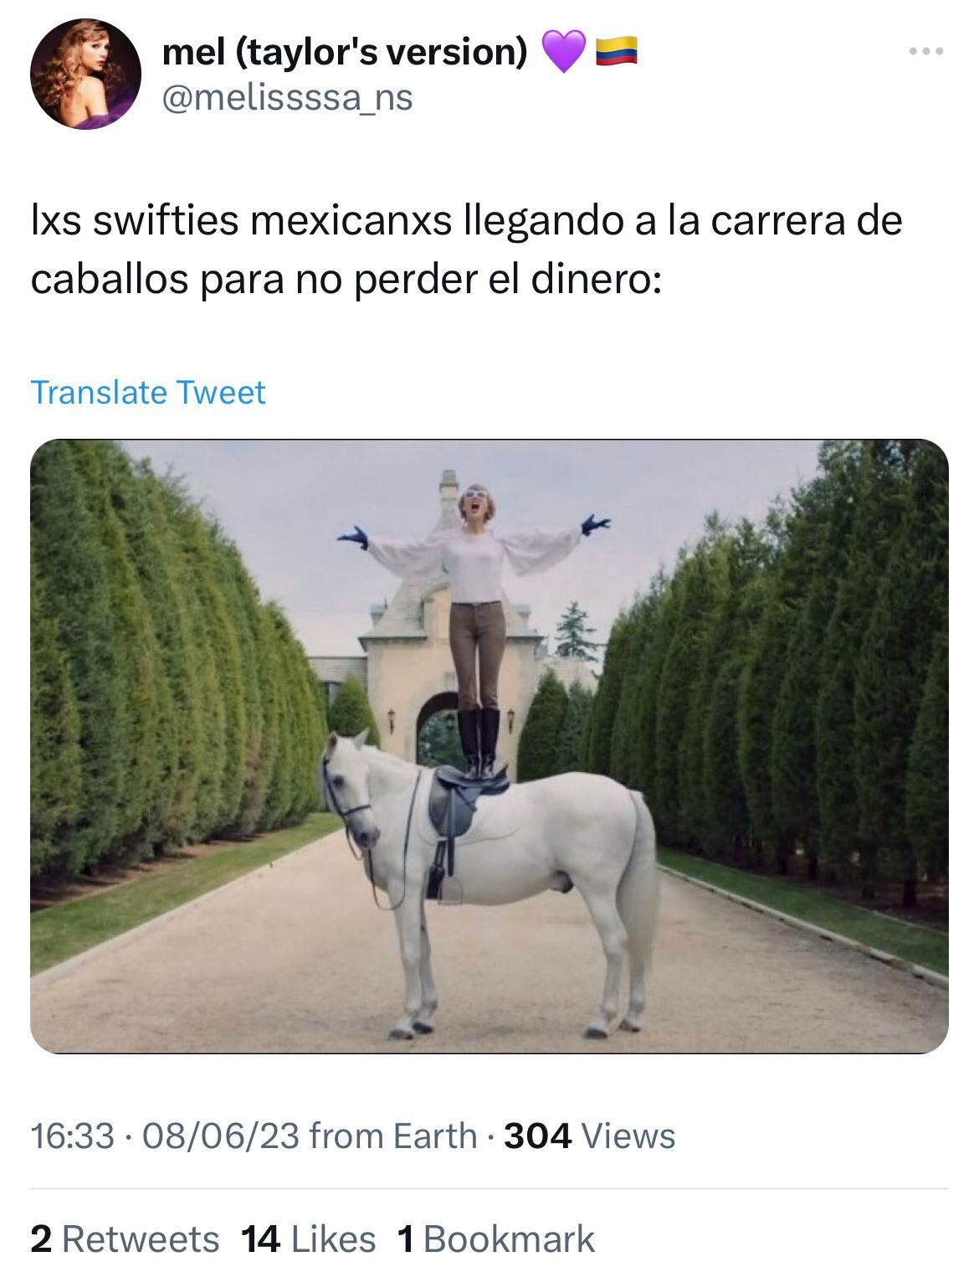Open the 304 Views count

[x=590, y=1136]
